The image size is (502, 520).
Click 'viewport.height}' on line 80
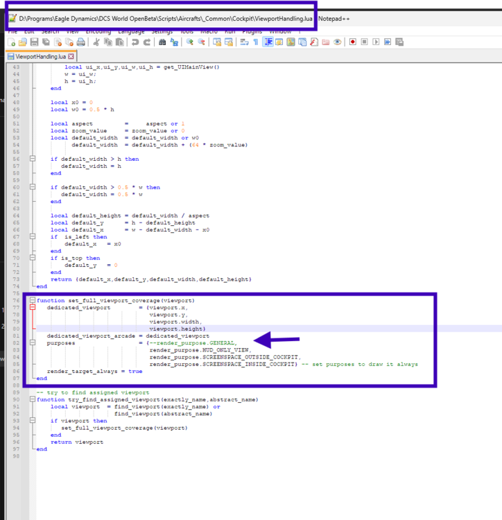click(178, 329)
